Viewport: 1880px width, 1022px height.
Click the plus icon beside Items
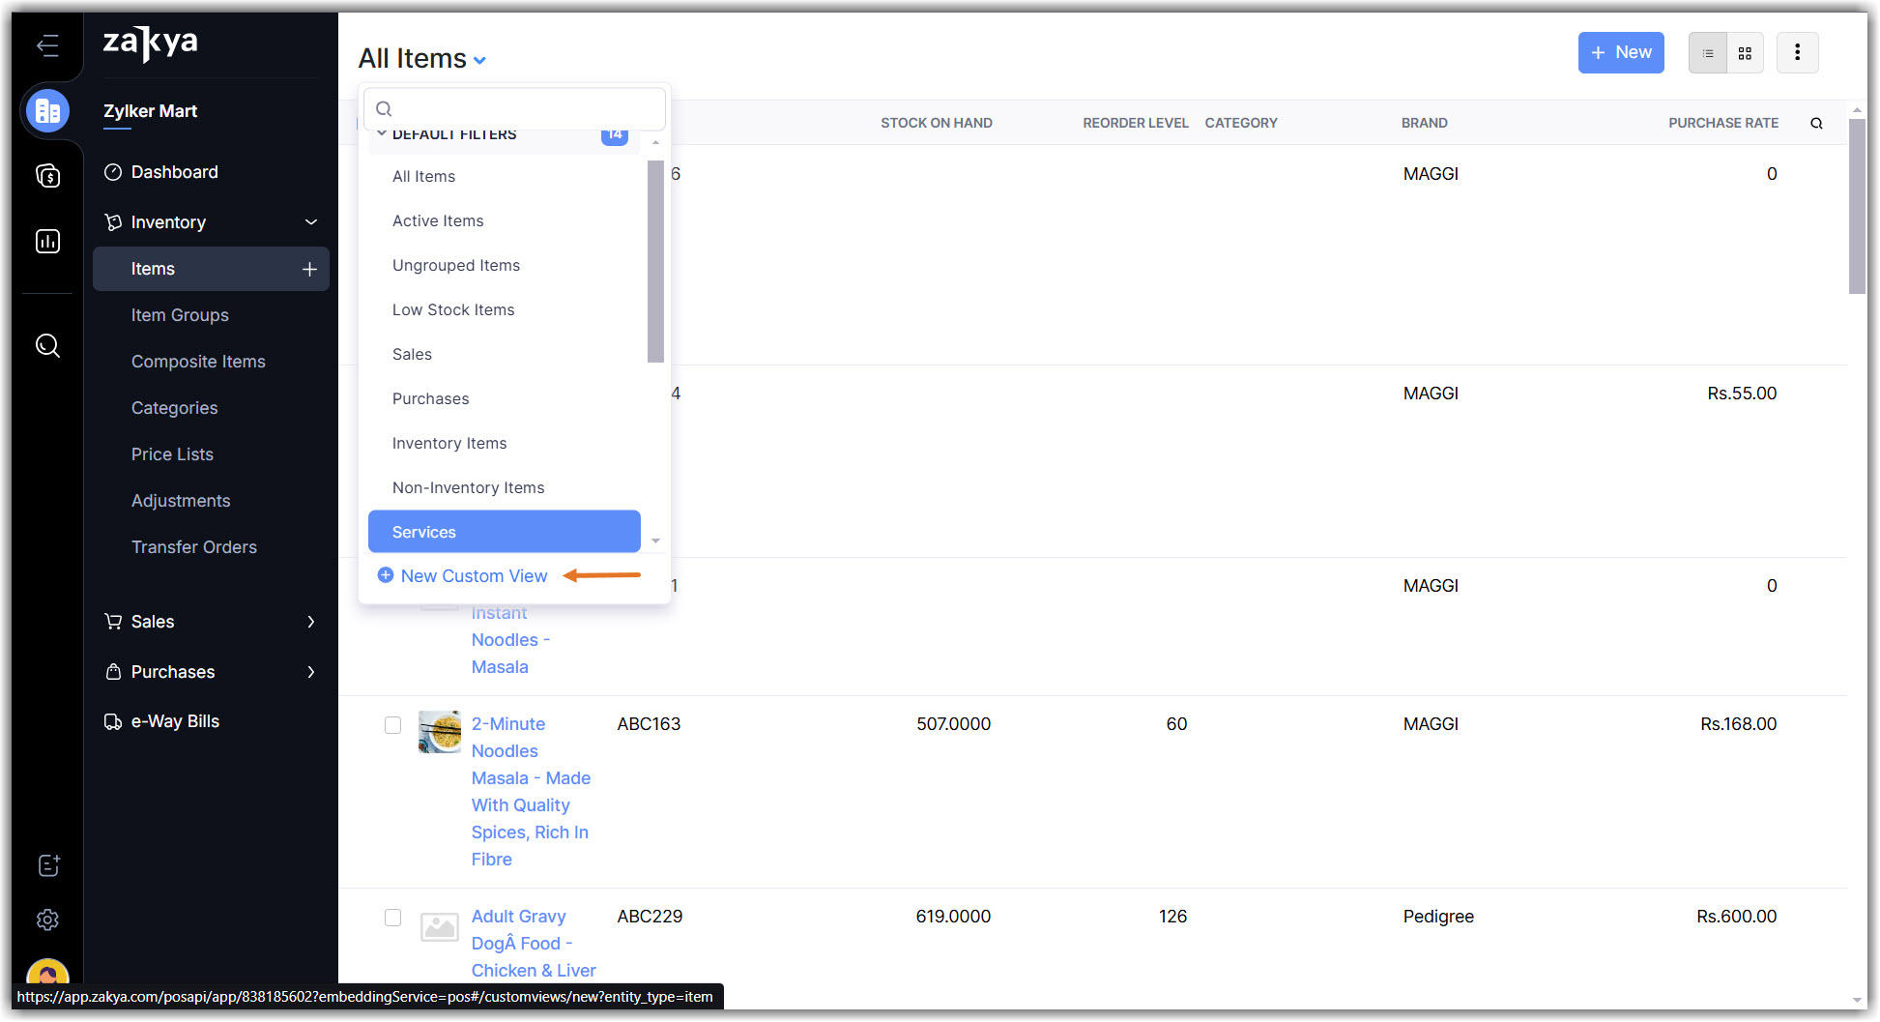(x=309, y=269)
